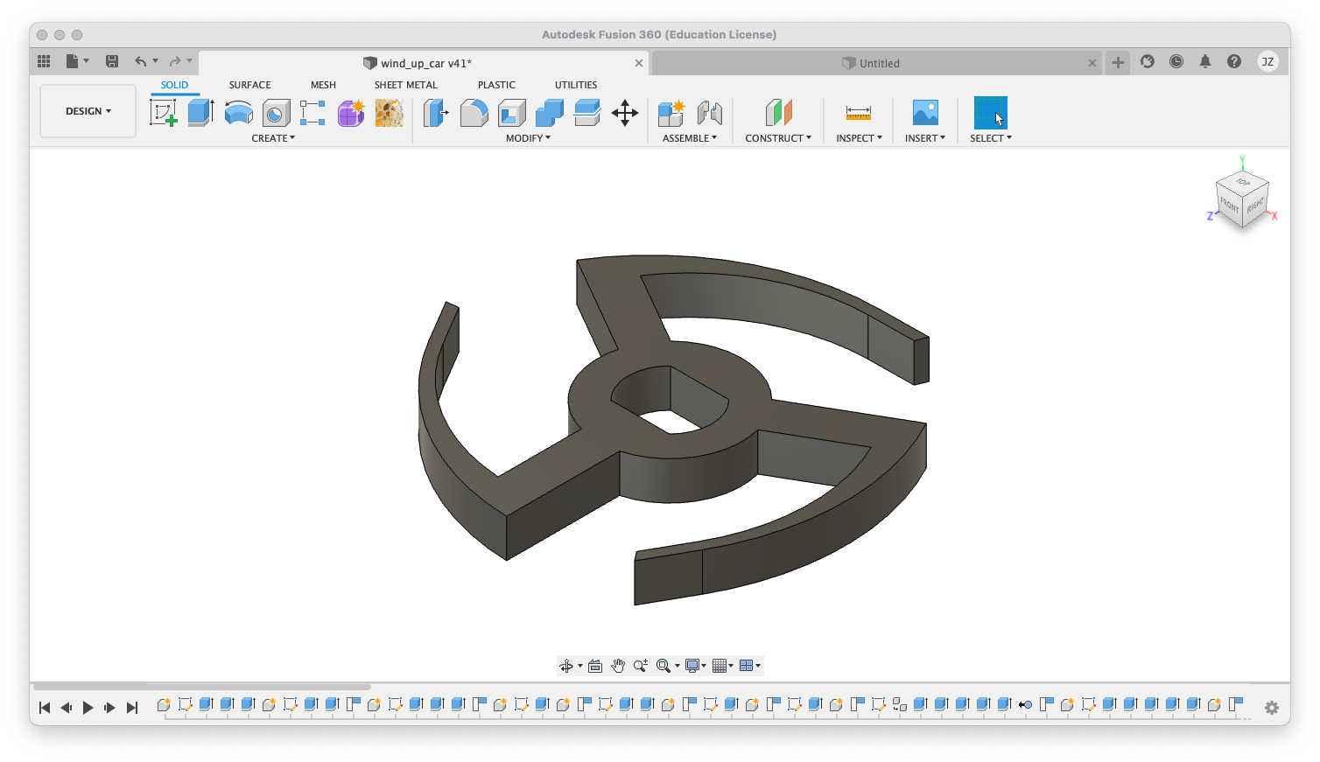Redo the last undone action
Screen dimensions: 1320x762
point(175,61)
